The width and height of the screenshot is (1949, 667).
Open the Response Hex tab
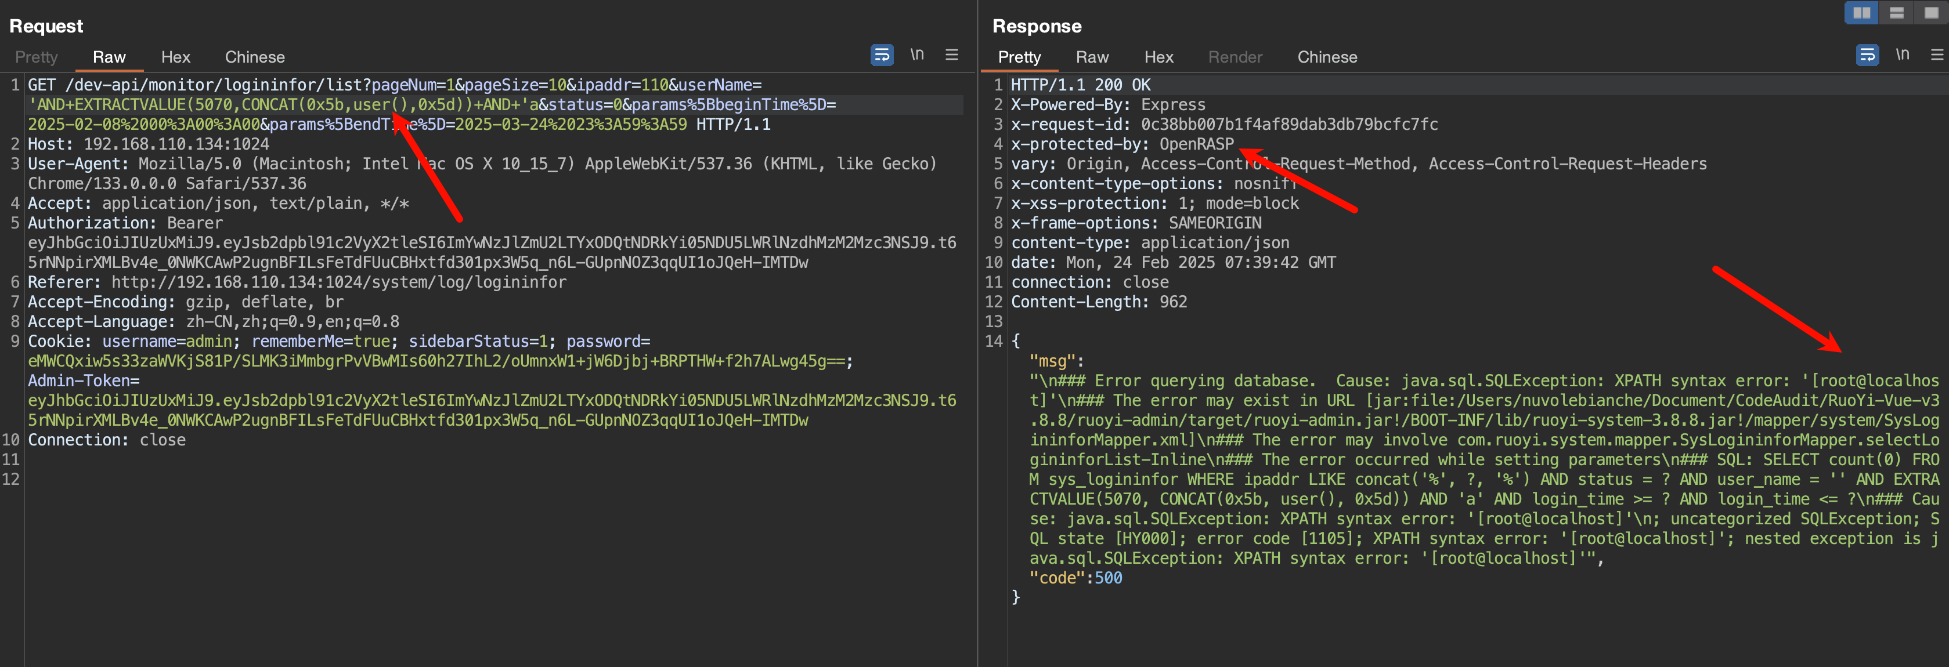point(1158,57)
